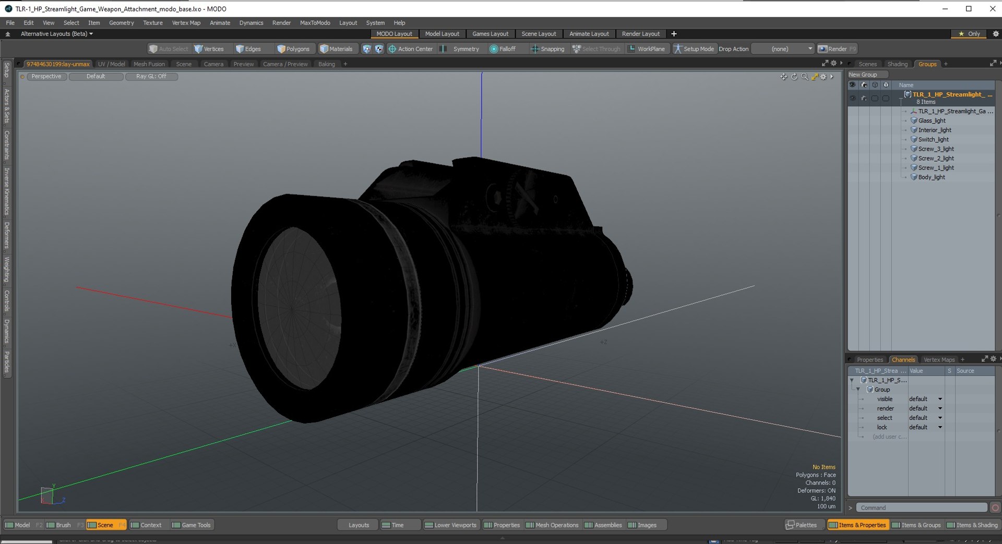The width and height of the screenshot is (1002, 544).
Task: Click the viewport zoom magnifier icon
Action: click(804, 77)
